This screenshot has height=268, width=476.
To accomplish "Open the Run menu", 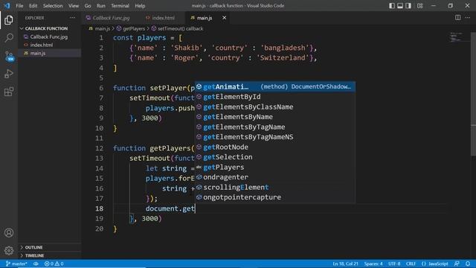I will pyautogui.click(x=101, y=6).
